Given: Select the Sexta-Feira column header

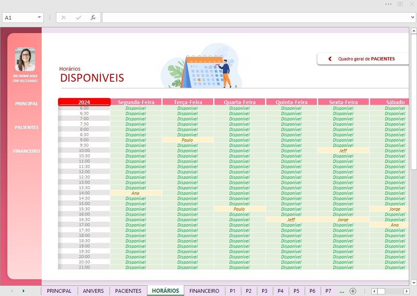Looking at the screenshot, I should 343,102.
